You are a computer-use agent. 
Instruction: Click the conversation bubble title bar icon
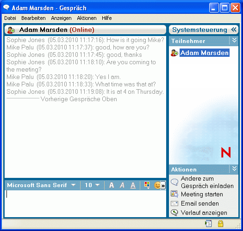6,7
